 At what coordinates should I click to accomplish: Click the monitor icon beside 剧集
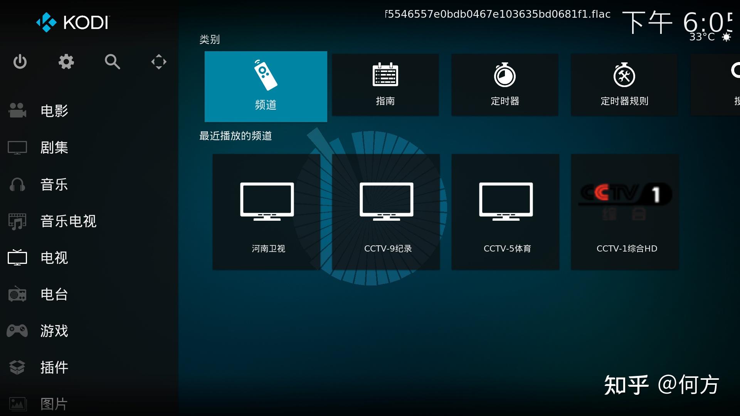pyautogui.click(x=17, y=148)
